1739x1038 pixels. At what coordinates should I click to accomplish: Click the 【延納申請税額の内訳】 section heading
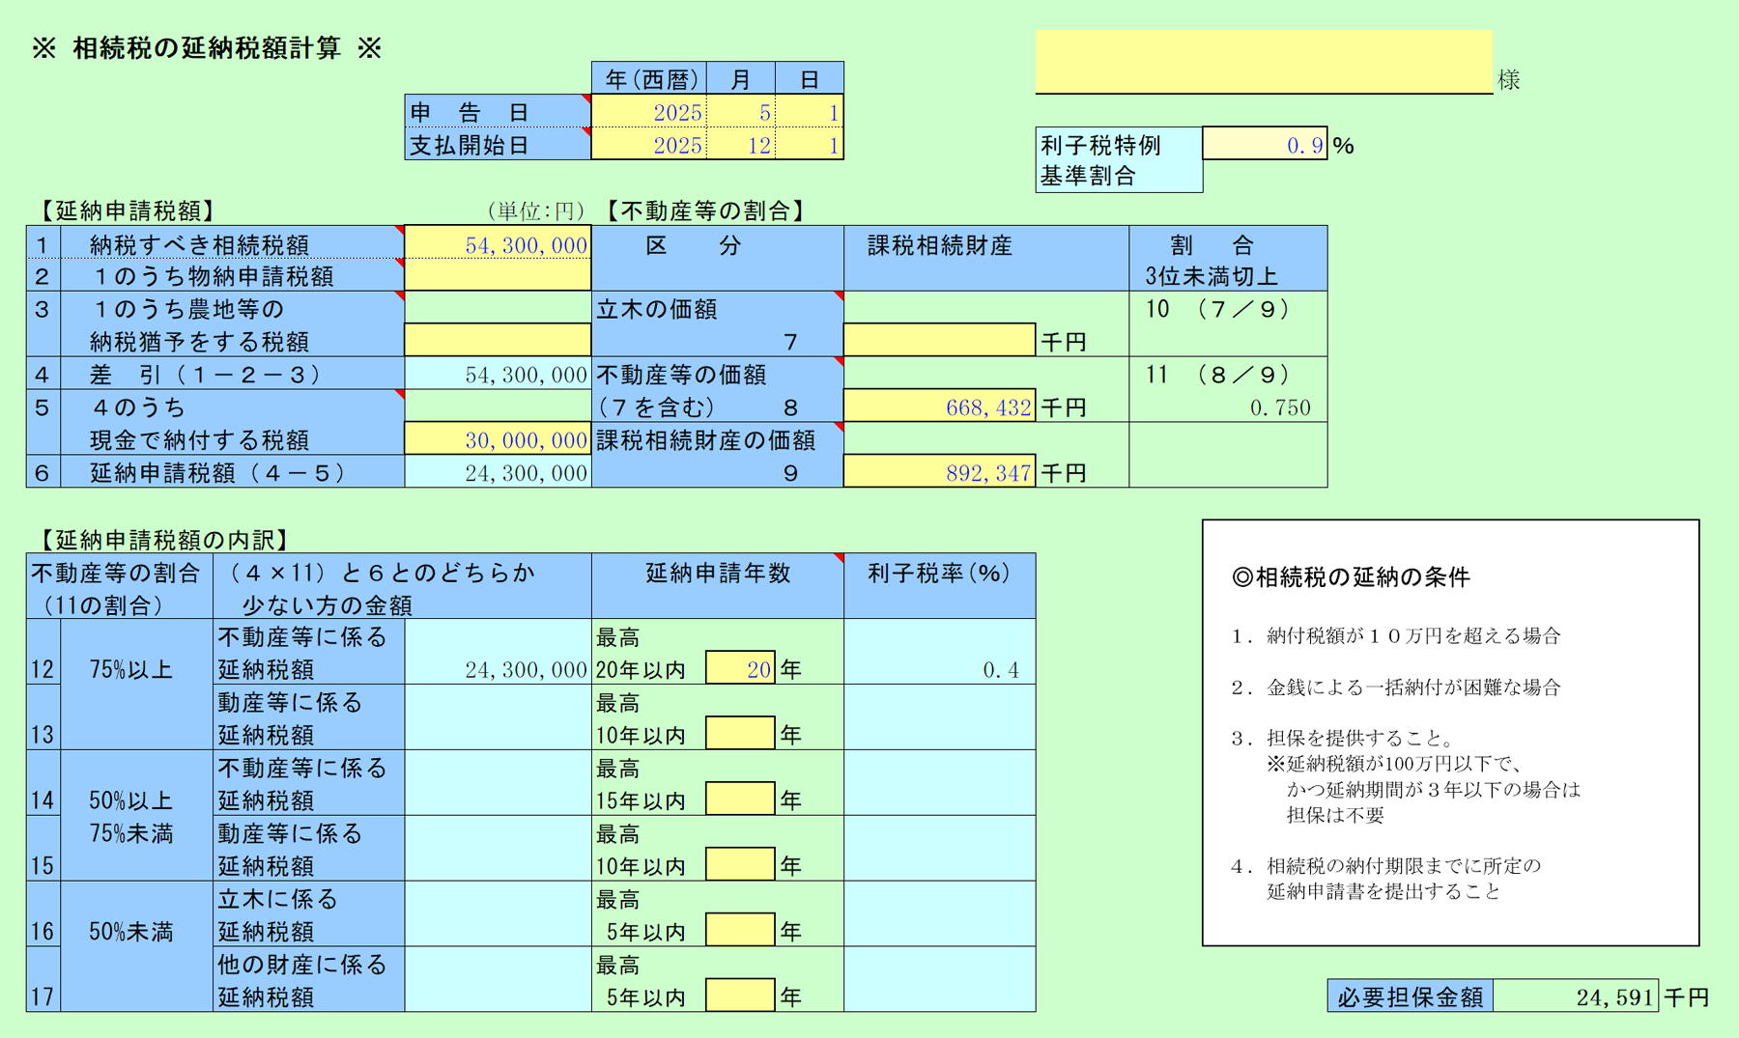coord(162,540)
